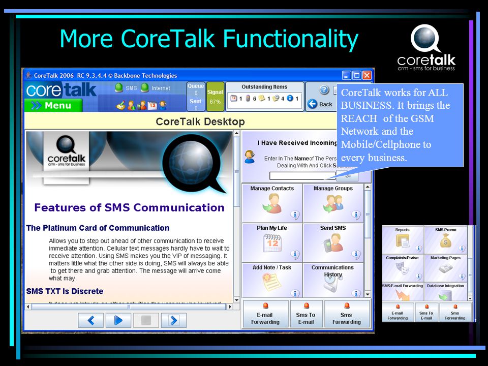Click info bubble on Communications History tile
This screenshot has height=366, width=488.
click(x=356, y=293)
